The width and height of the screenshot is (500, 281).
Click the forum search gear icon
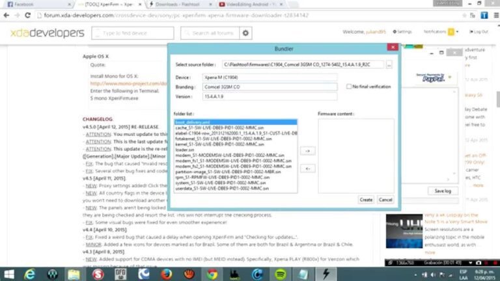[x=245, y=33]
